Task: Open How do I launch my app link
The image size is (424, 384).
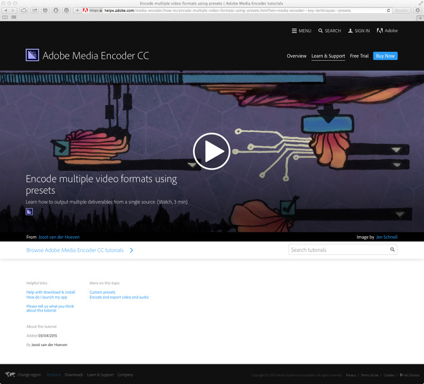Action: pyautogui.click(x=47, y=297)
